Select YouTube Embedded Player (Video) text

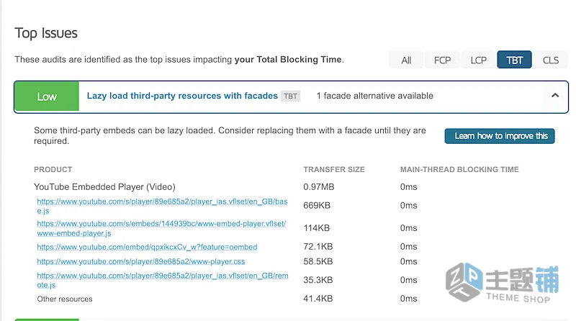point(104,187)
